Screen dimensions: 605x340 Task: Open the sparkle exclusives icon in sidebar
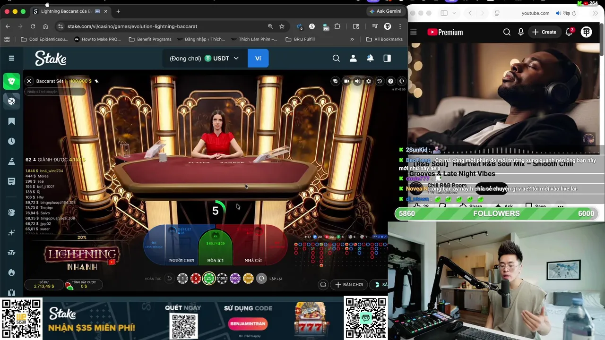point(11,232)
